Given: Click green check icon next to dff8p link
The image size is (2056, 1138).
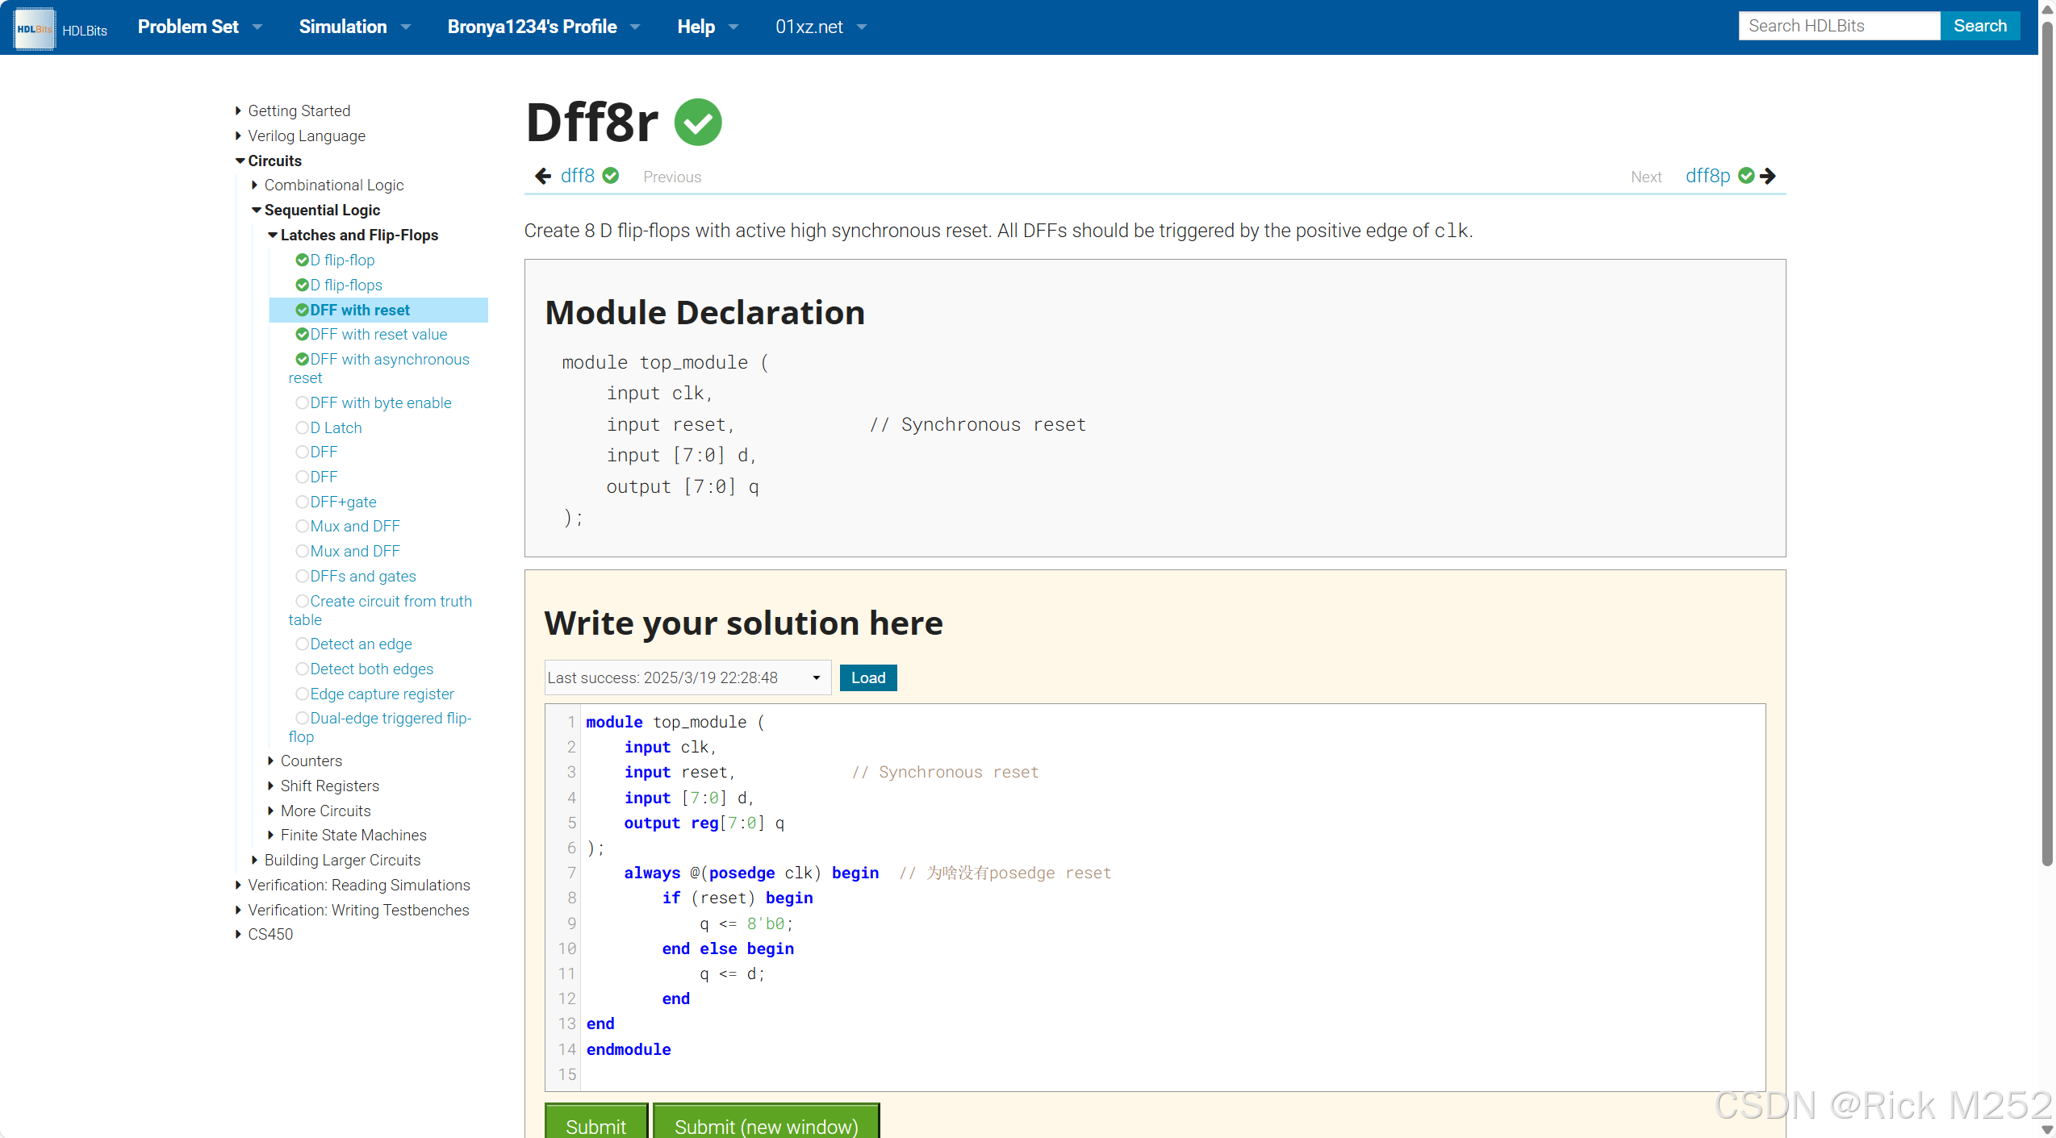Looking at the screenshot, I should tap(1746, 176).
